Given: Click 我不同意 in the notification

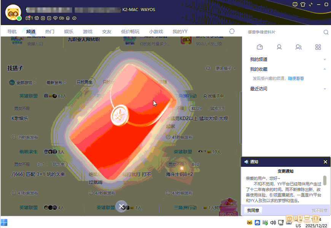Looking at the screenshot, I should (319, 210).
